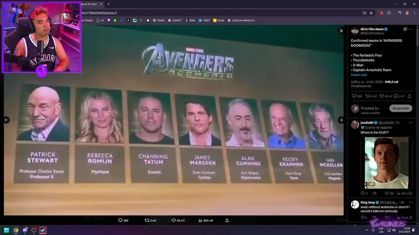Open more options on King Grey's reply
This screenshot has height=235, width=419.
411,202
